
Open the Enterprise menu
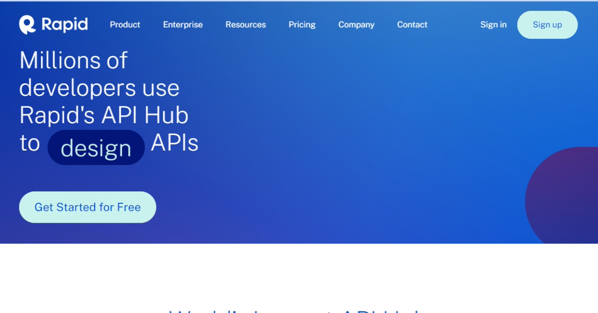coord(182,24)
